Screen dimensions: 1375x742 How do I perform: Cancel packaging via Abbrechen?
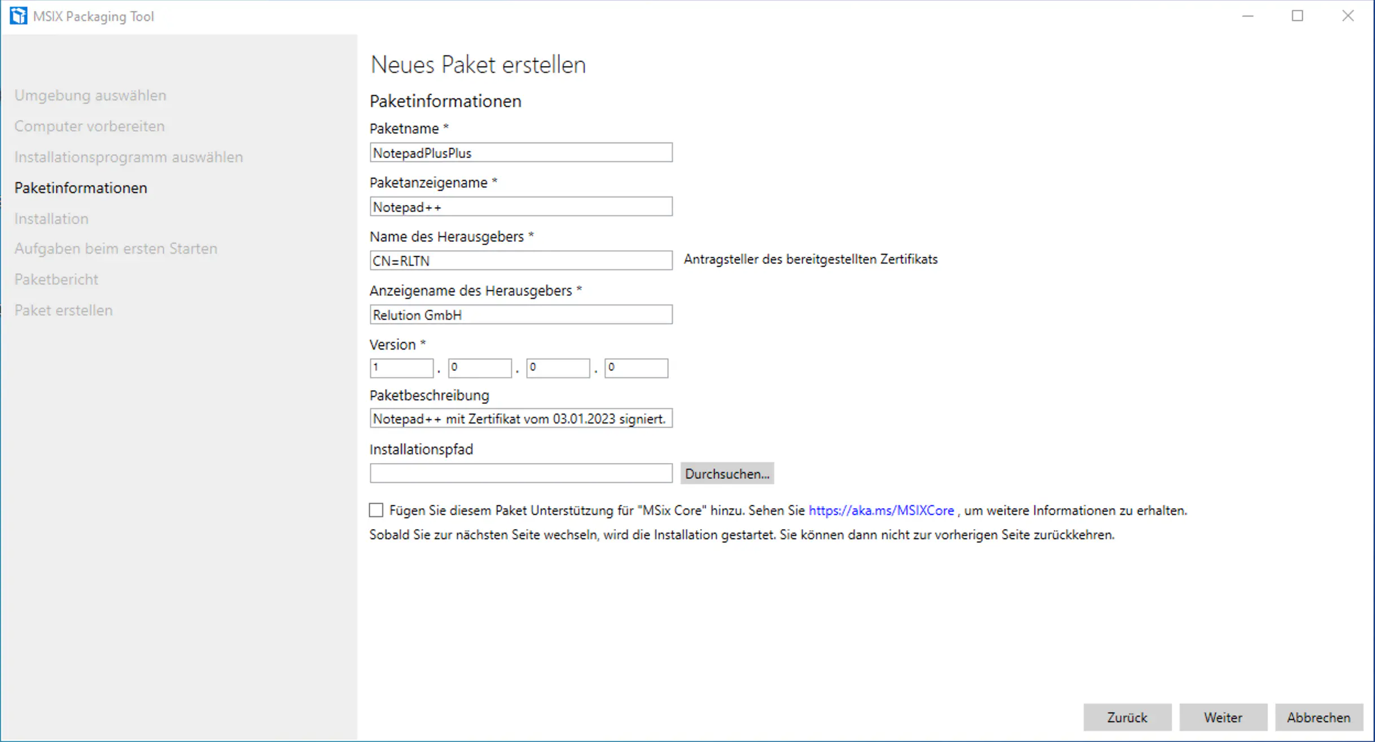(1318, 717)
